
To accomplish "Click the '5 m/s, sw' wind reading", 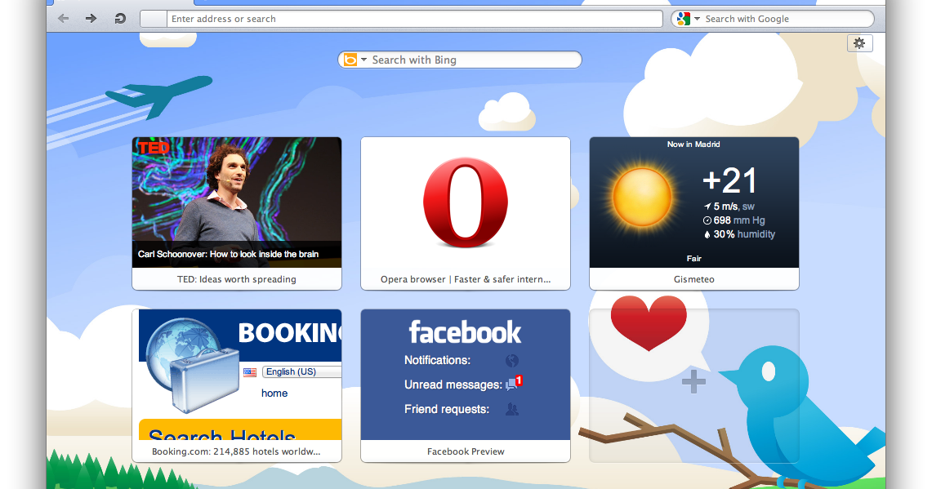I will pos(729,207).
